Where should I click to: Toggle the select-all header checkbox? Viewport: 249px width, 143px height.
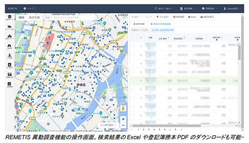pos(133,38)
